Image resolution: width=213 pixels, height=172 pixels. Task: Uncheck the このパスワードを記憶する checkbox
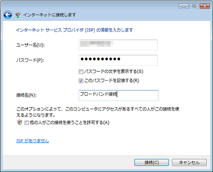coord(81,81)
